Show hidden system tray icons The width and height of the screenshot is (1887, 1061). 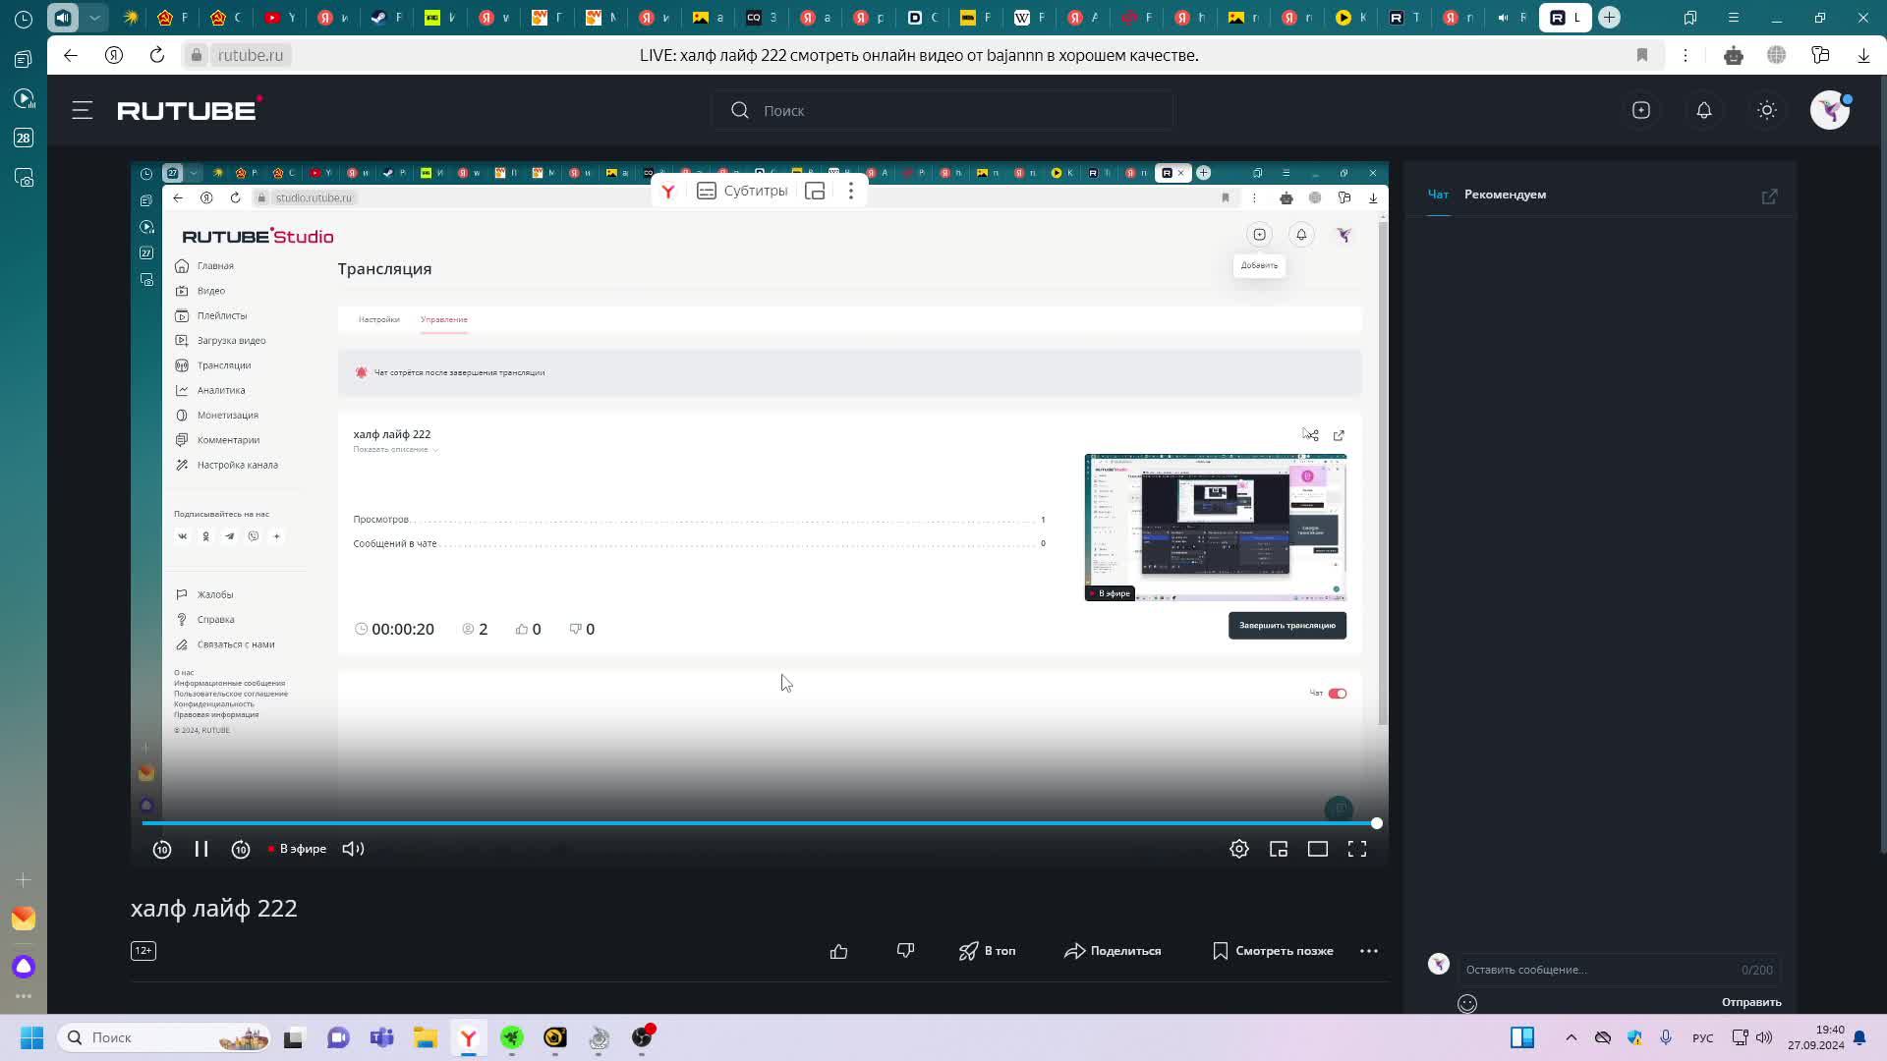(1572, 1037)
